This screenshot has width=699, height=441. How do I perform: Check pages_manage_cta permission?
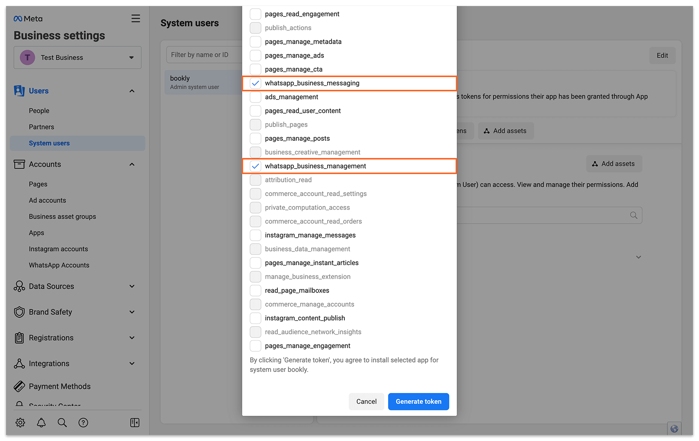point(255,69)
